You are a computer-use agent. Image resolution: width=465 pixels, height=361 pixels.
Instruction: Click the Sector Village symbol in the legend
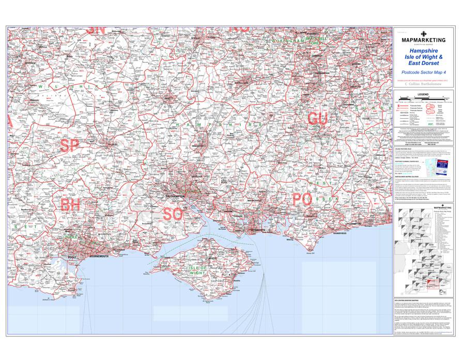coord(430,111)
